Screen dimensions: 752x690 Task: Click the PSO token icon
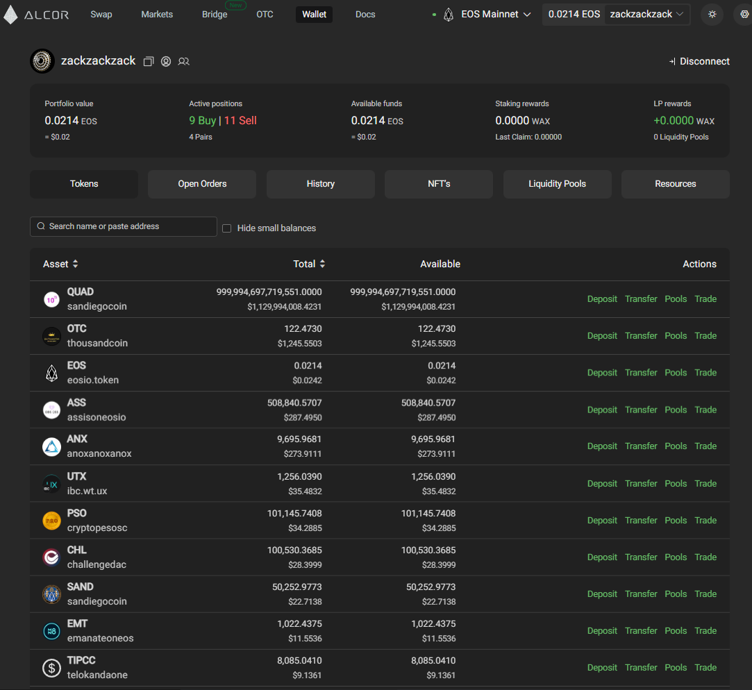(52, 521)
